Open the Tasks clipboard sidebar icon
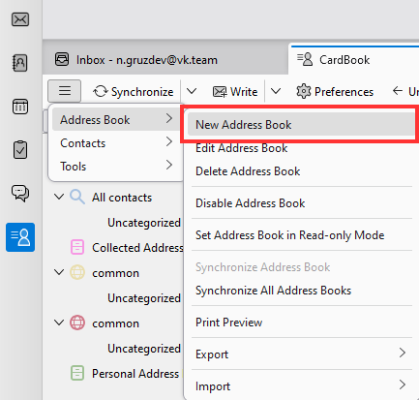Screen dimensions: 419x400 20,150
